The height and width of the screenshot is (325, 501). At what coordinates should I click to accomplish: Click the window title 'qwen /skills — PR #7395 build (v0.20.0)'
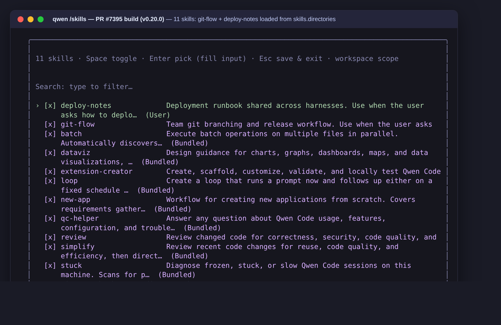[x=108, y=19]
